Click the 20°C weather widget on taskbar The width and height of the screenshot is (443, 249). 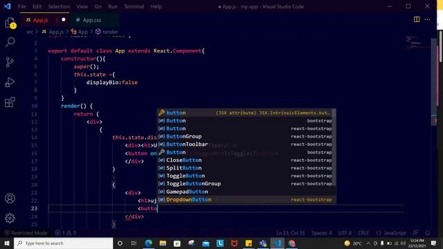353,243
